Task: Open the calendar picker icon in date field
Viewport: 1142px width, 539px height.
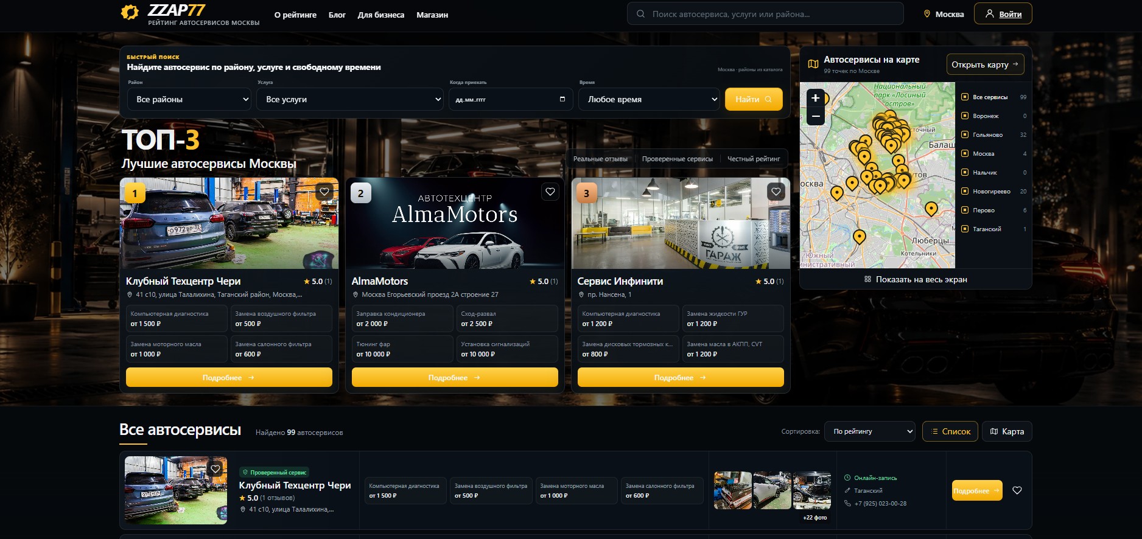Action: 562,99
